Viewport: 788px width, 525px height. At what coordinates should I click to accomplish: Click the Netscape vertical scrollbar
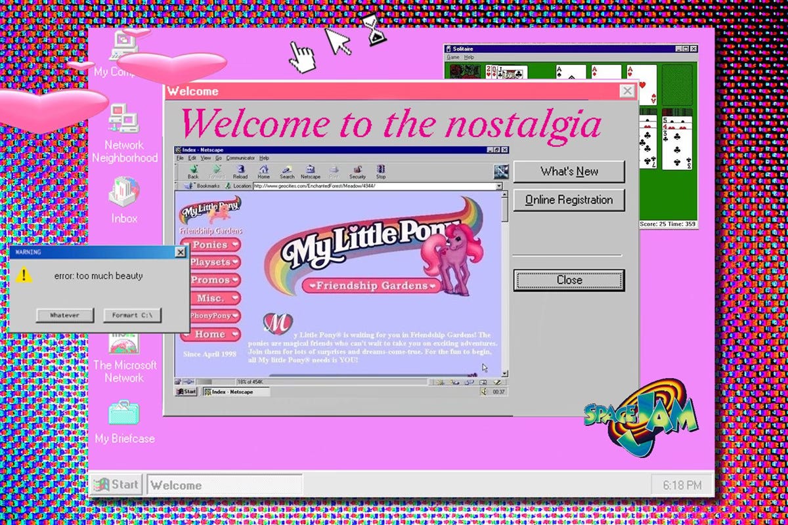point(504,284)
